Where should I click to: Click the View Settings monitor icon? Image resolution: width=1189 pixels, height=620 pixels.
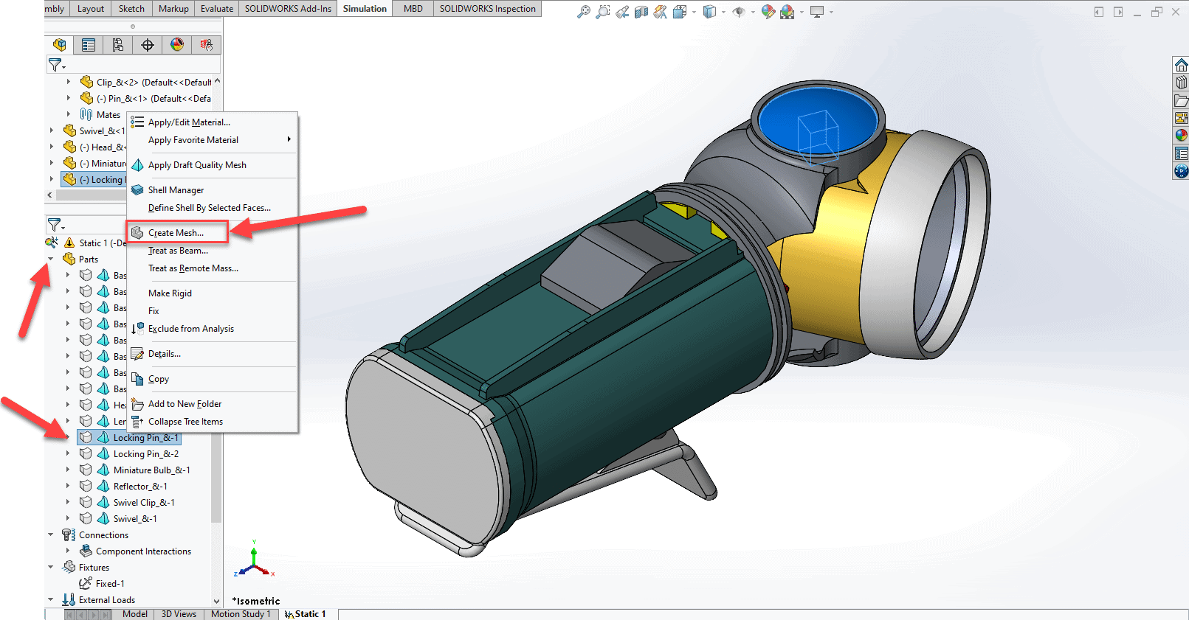(817, 12)
